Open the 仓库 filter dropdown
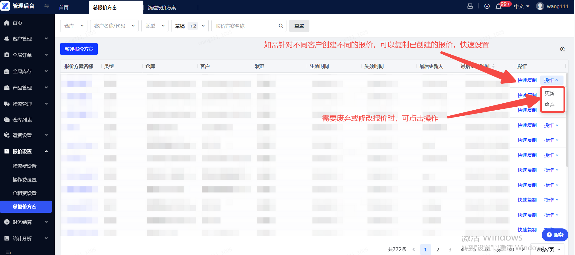 tap(74, 26)
